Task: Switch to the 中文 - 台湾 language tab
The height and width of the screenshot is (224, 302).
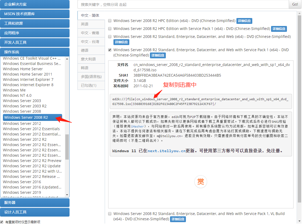Action: (x=91, y=42)
